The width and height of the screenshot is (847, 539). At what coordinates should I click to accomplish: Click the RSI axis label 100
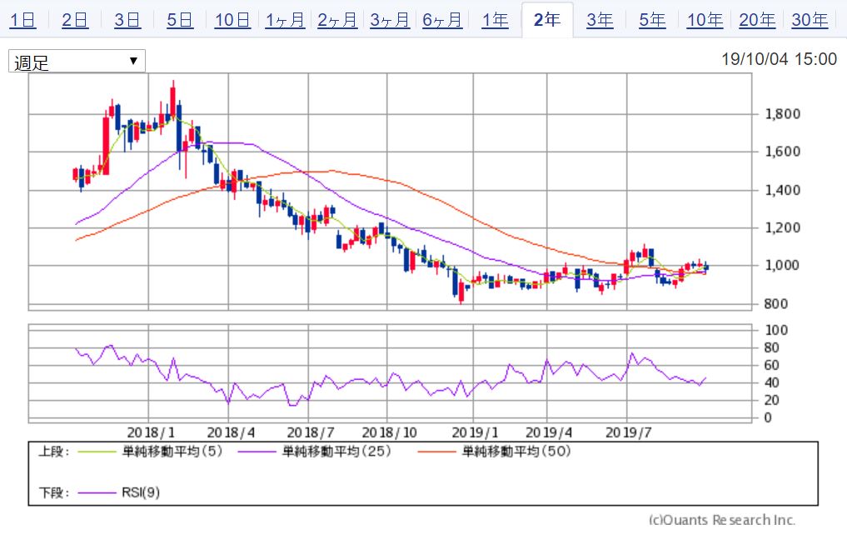point(776,330)
